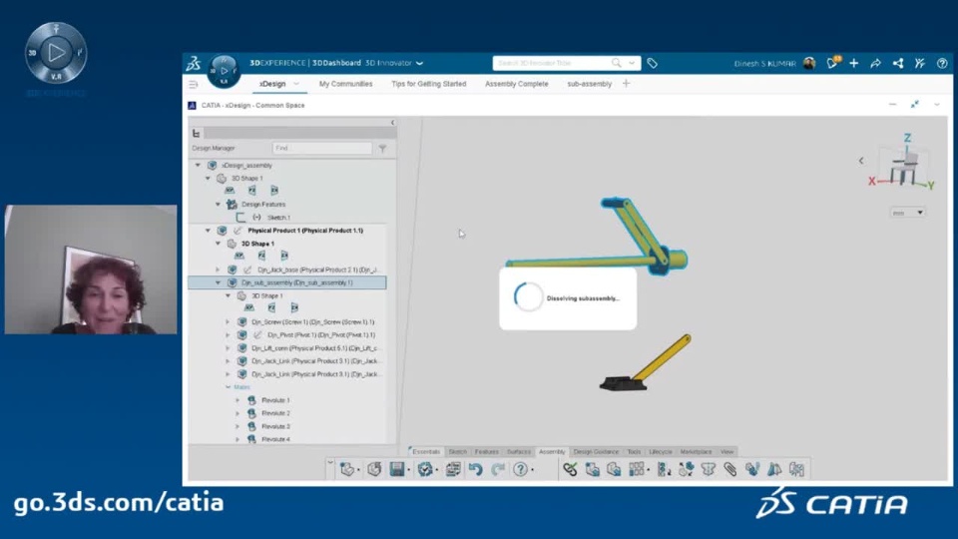Open the notifications chat icon

832,63
